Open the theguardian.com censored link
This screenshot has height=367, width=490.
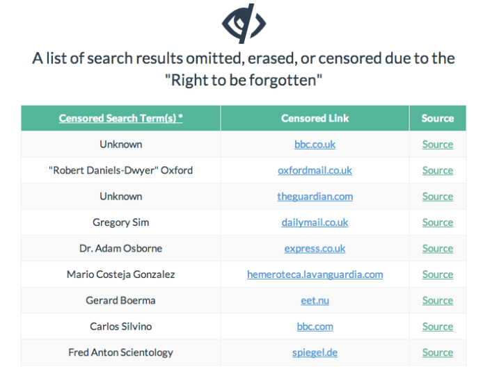pos(315,197)
